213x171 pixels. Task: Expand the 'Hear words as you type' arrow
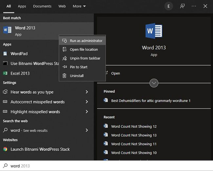click(87, 92)
